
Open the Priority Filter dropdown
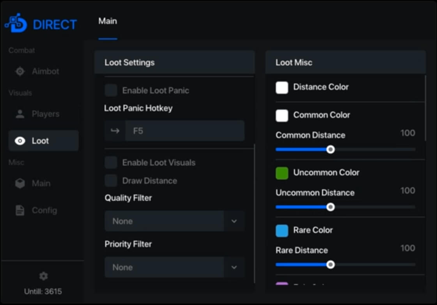(234, 267)
